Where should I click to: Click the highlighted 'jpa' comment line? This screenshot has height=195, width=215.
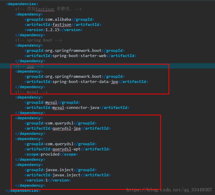(29, 66)
